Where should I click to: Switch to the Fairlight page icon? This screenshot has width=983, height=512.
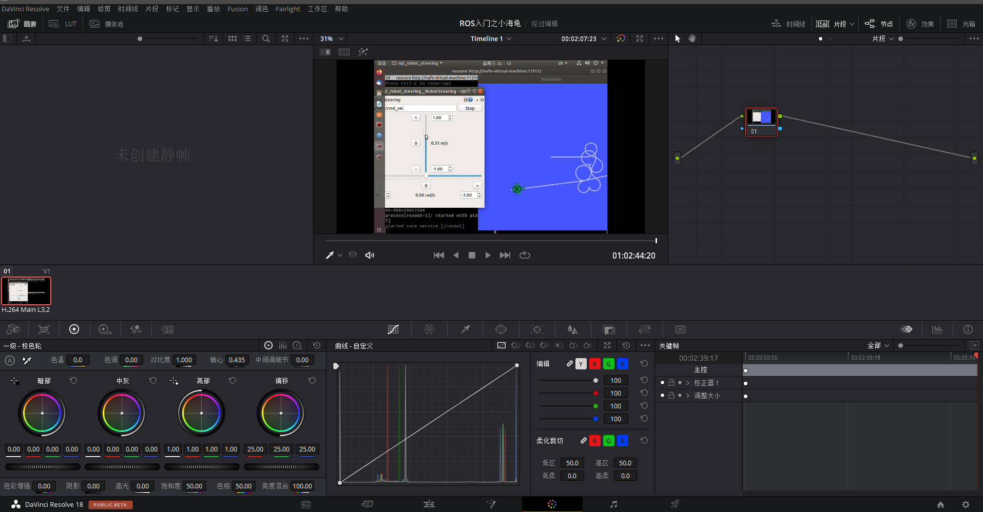pyautogui.click(x=613, y=504)
